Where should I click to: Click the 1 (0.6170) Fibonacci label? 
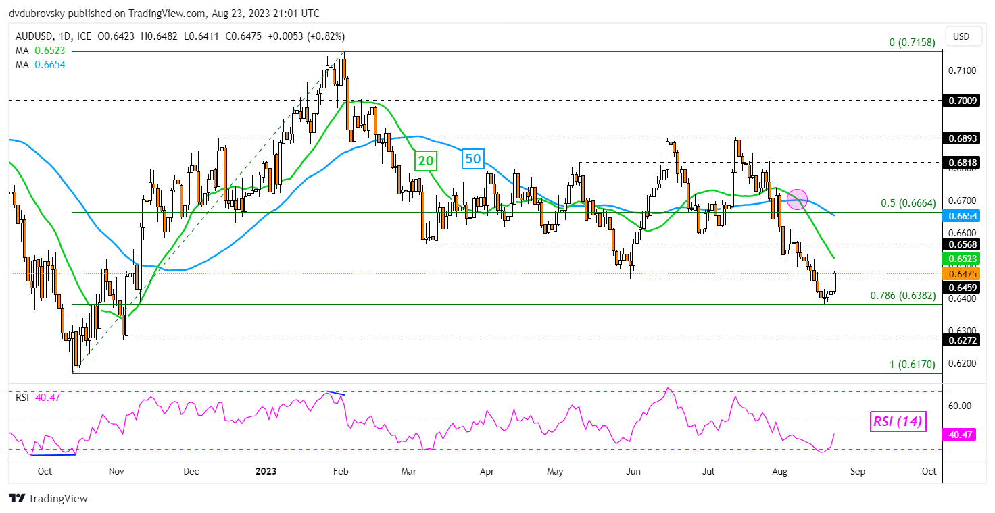(x=912, y=364)
